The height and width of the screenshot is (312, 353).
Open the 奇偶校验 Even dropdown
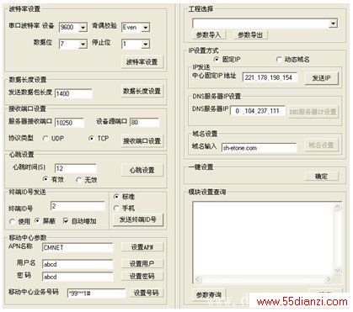click(146, 28)
